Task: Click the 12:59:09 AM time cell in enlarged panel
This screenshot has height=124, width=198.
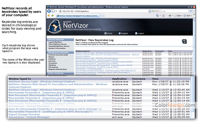Action: tap(171, 117)
